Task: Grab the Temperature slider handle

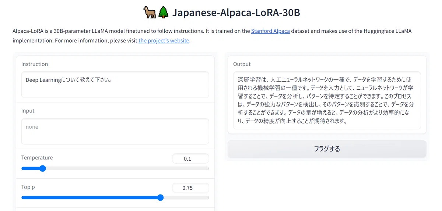Action: 42,168
